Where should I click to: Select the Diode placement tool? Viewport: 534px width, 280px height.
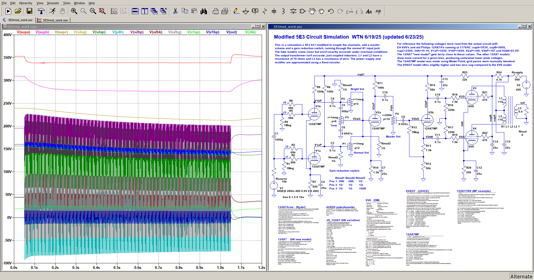tap(293, 11)
